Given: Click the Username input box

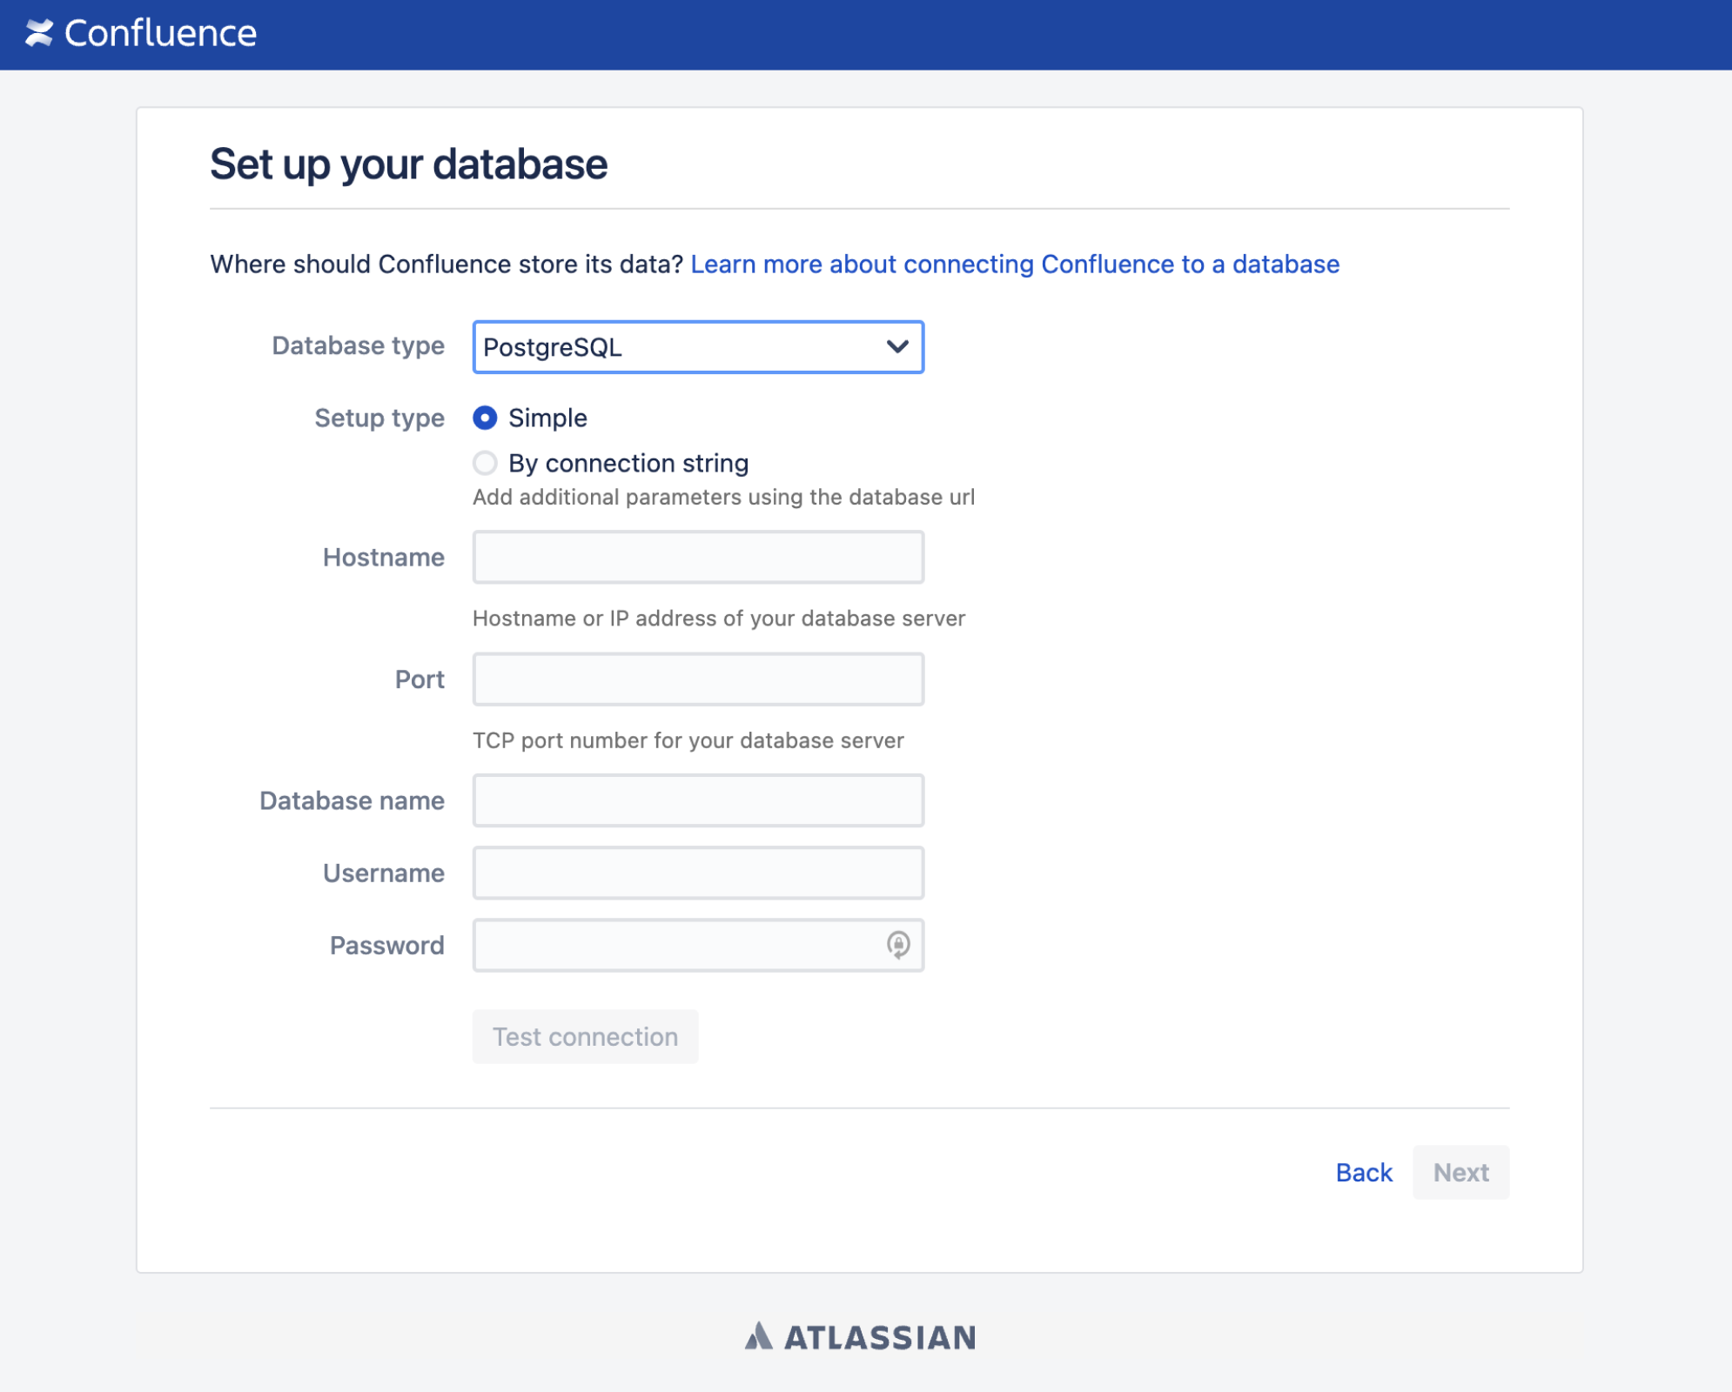Looking at the screenshot, I should 697,873.
